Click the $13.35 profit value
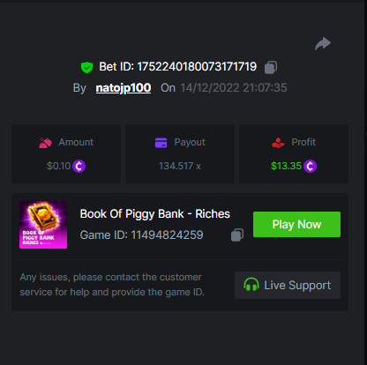Screen dimensions: 367x365 [286, 166]
